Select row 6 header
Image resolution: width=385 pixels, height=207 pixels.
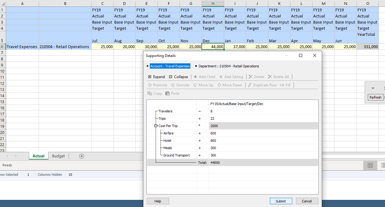[3, 47]
